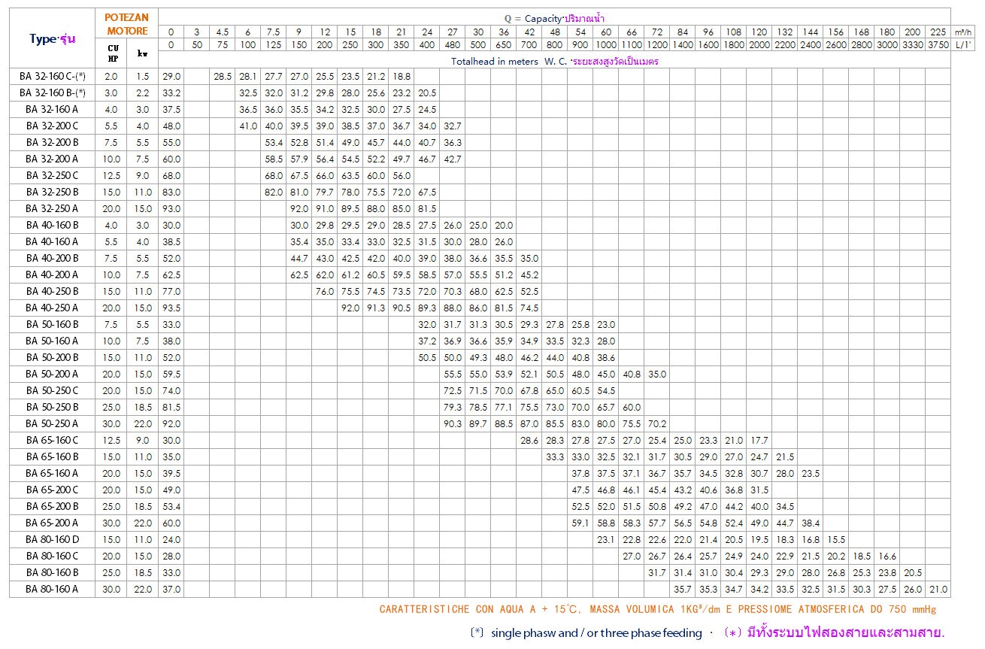Click 21.0 in the BA 80-160 A row

938,589
